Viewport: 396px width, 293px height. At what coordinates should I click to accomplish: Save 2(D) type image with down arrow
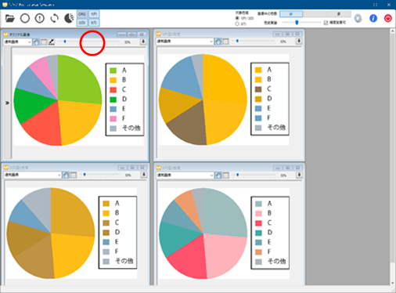[x=144, y=175]
